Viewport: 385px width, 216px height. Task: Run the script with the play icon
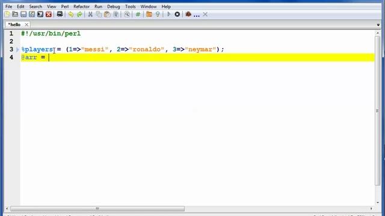[168, 14]
